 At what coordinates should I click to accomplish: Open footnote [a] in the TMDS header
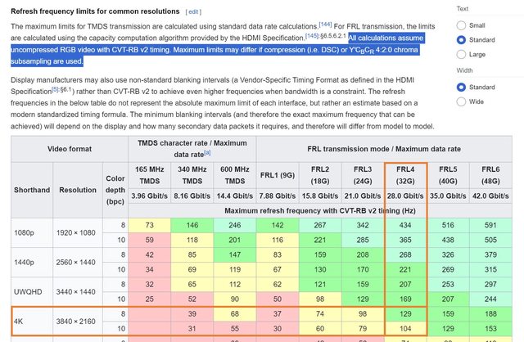(x=207, y=152)
